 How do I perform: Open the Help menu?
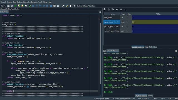pos(50,2)
